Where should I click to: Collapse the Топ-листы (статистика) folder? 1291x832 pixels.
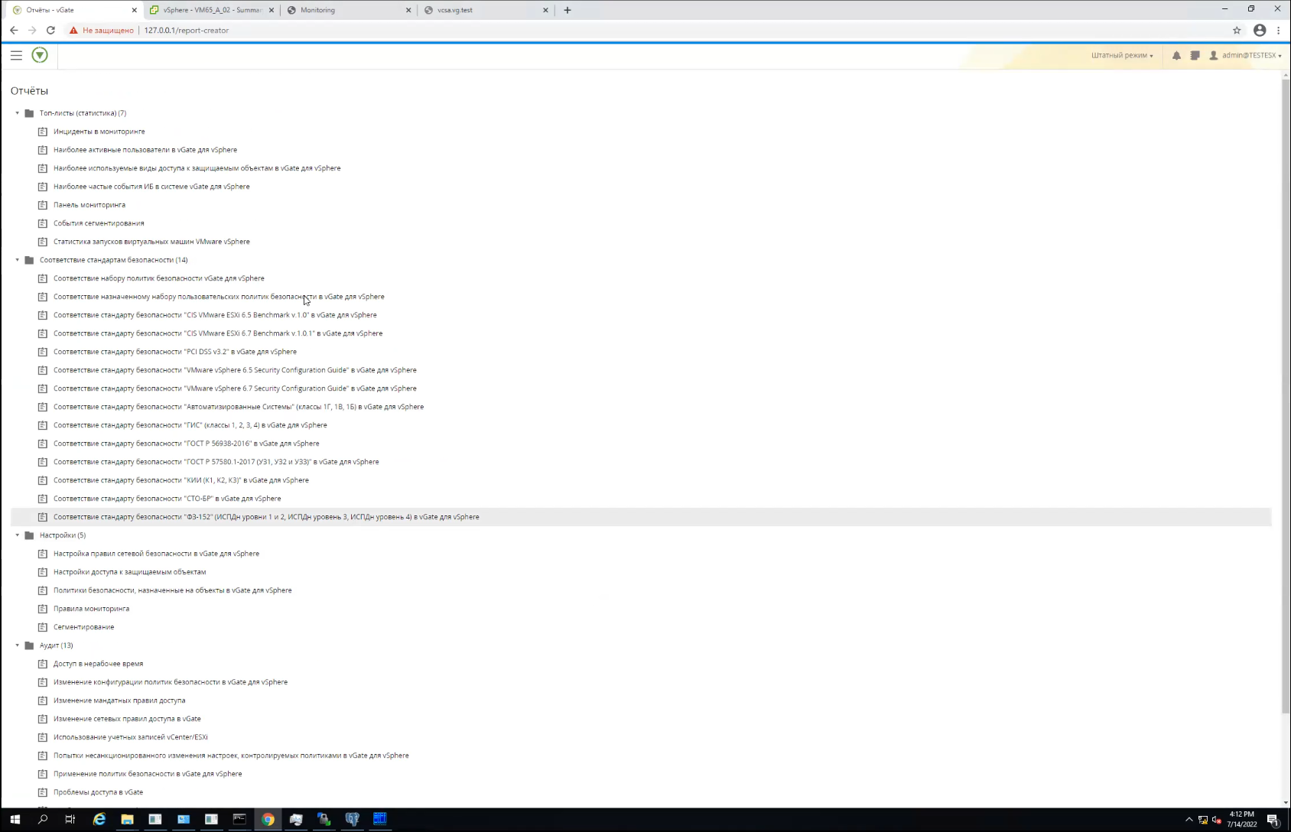pos(18,113)
